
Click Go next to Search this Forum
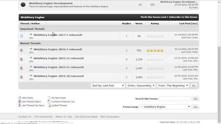click(195, 99)
